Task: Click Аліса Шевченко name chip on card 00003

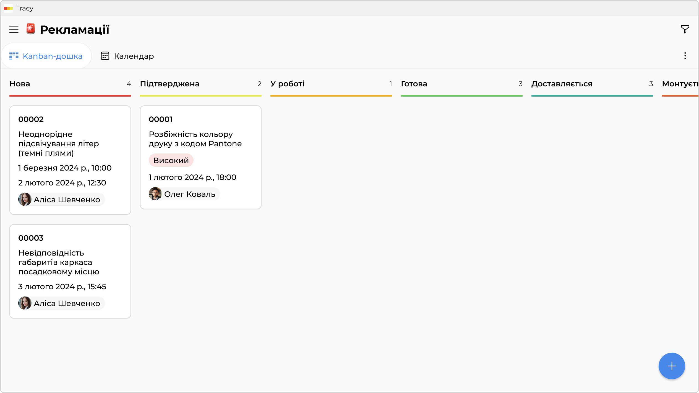Action: [x=67, y=303]
